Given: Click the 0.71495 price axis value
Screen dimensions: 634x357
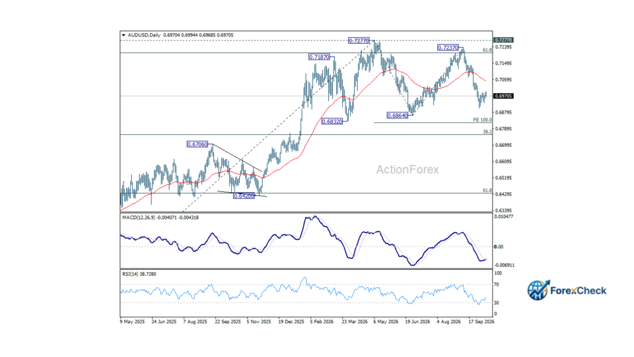Looking at the screenshot, I should coord(503,63).
